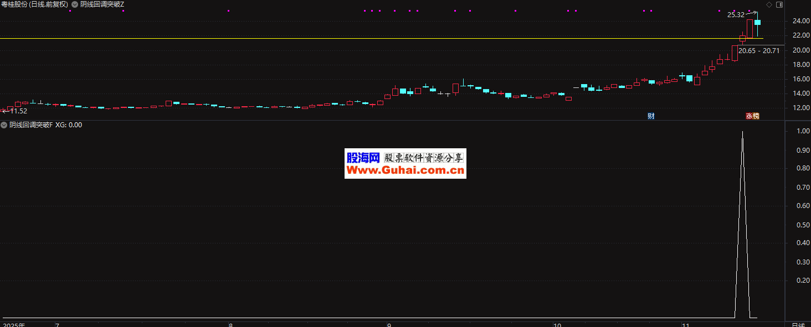The width and height of the screenshot is (811, 327).
Task: Expand the 阴线回调突破F indicator dropdown arrow
Action: [4, 125]
